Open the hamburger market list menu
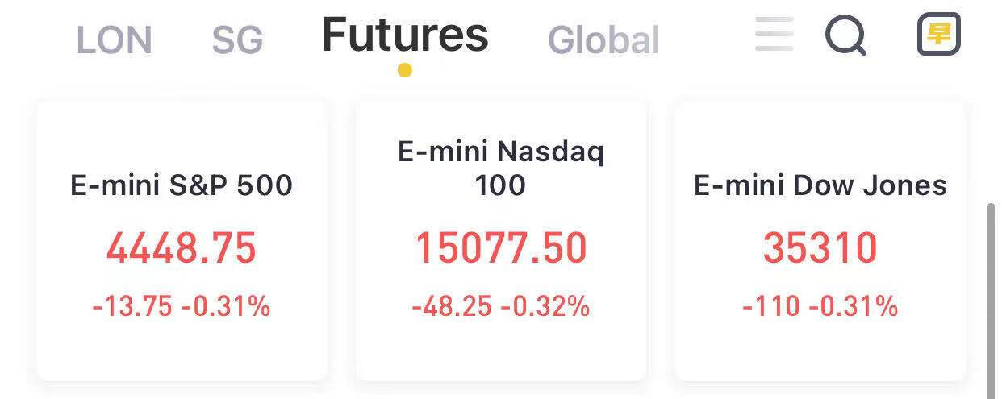 tap(774, 35)
